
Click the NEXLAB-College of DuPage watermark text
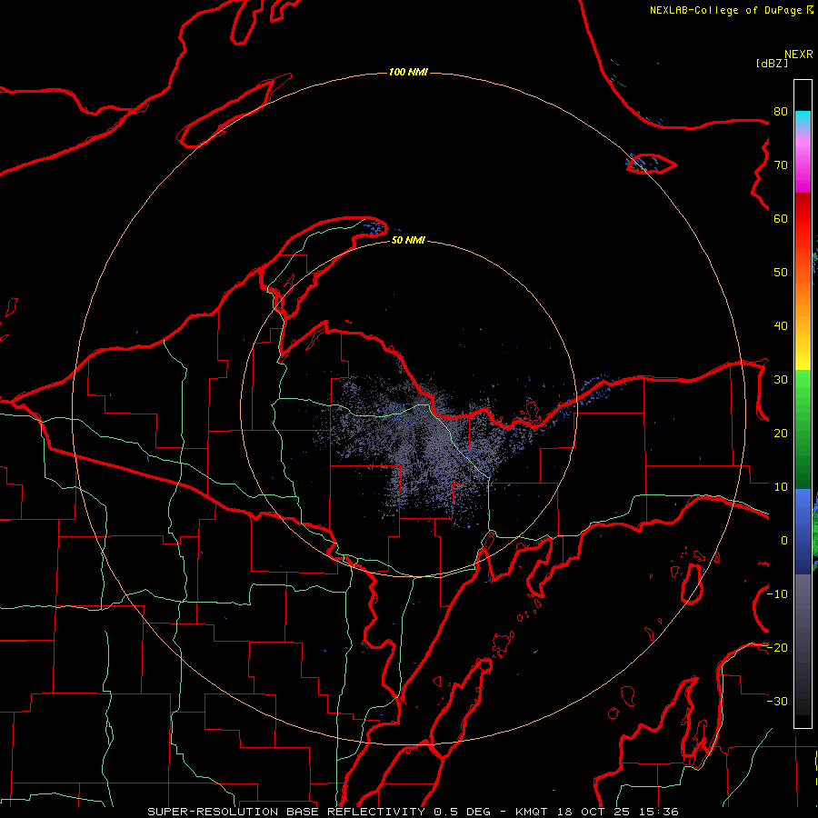pos(732,10)
